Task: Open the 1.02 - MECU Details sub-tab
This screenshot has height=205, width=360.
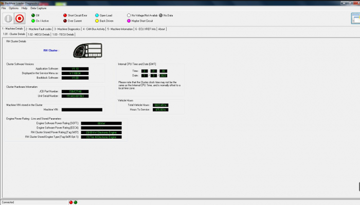Action: [39, 34]
